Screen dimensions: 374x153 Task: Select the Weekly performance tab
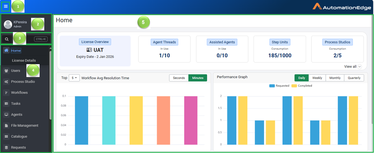pos(317,78)
